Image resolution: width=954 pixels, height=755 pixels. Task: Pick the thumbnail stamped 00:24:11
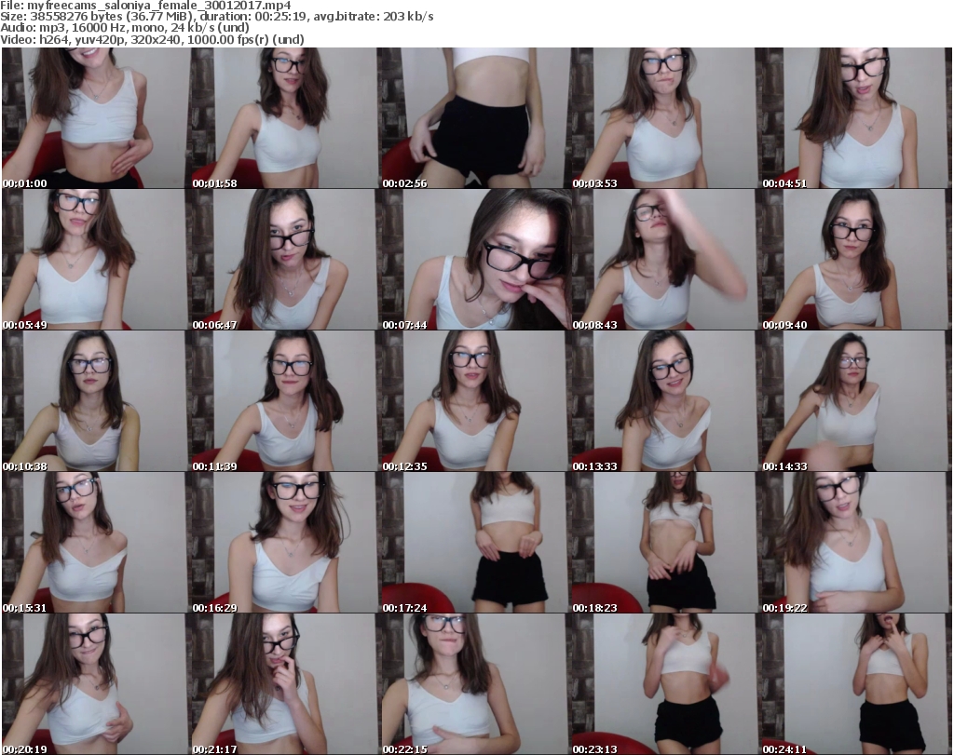click(x=855, y=684)
